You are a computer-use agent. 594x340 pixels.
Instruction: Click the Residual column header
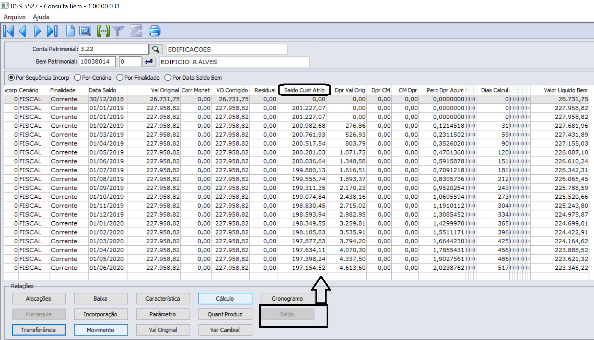tap(263, 90)
